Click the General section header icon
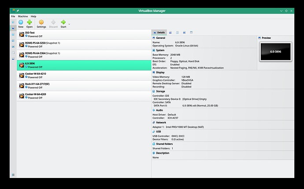The height and width of the screenshot is (189, 304). 154,38
